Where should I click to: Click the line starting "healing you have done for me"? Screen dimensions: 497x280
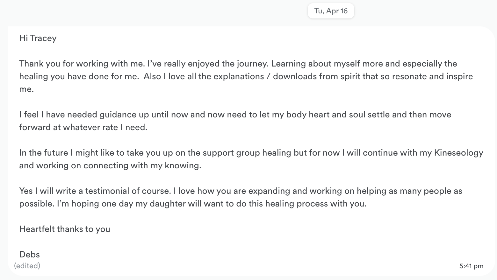[x=246, y=76]
